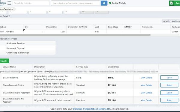Screen dimensions: 180x112
Task: Click the green Quote button
Action: coord(4,61)
